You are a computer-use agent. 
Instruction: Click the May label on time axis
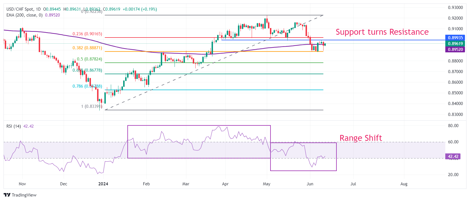click(x=267, y=184)
